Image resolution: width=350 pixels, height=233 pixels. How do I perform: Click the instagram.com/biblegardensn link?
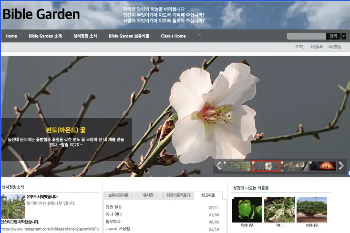coord(50,229)
